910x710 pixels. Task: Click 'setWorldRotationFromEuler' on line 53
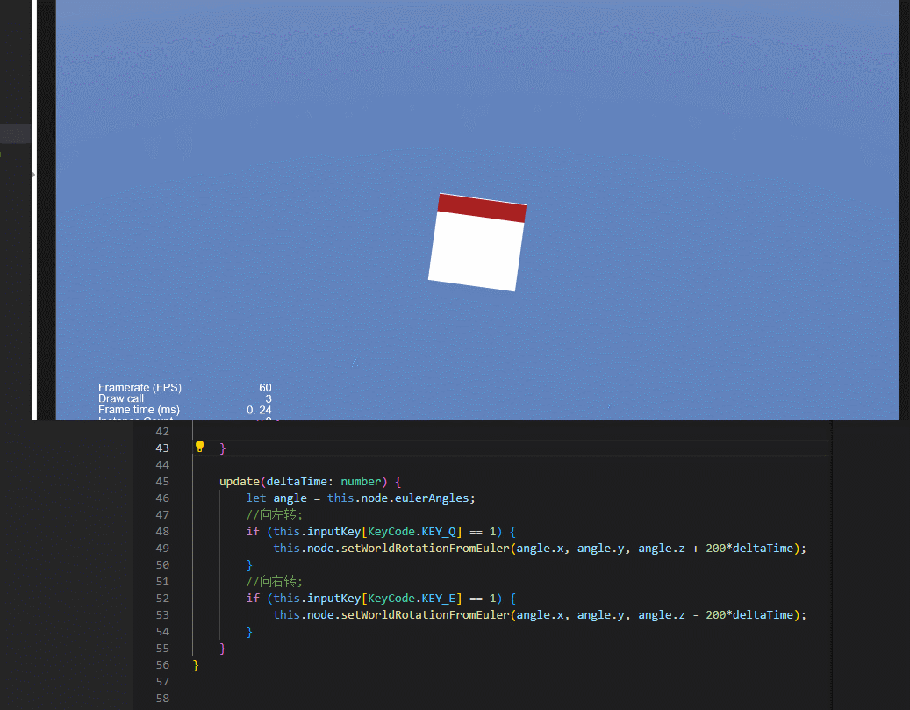425,615
